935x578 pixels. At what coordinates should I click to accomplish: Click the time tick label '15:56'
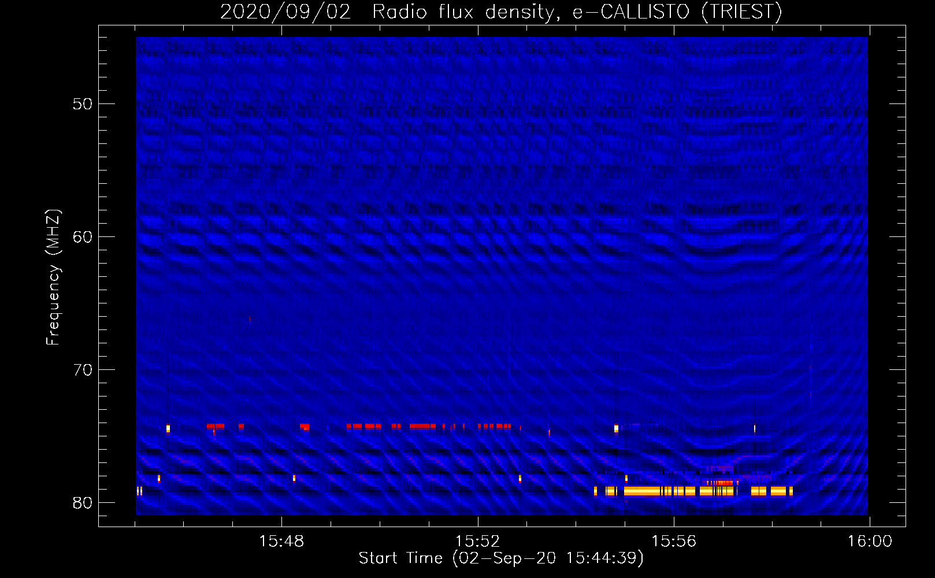coord(674,542)
